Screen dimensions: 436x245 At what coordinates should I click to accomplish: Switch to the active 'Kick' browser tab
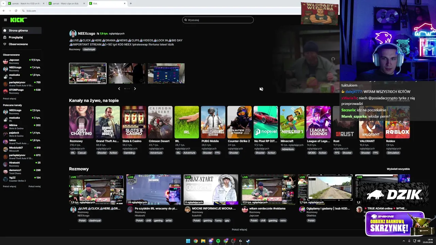pos(107,3)
